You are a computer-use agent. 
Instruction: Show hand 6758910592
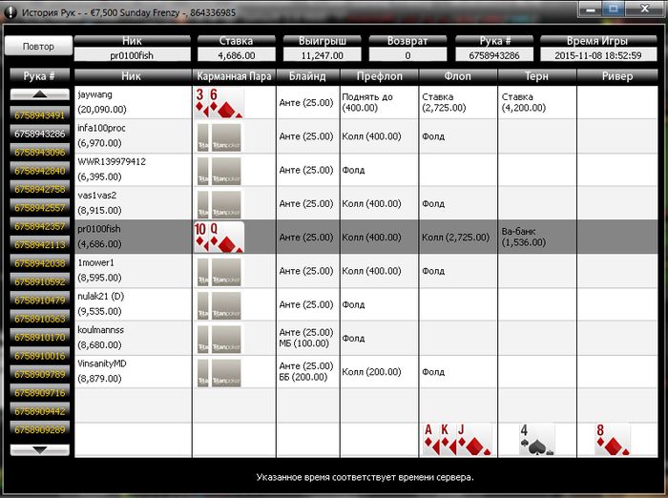coord(40,281)
